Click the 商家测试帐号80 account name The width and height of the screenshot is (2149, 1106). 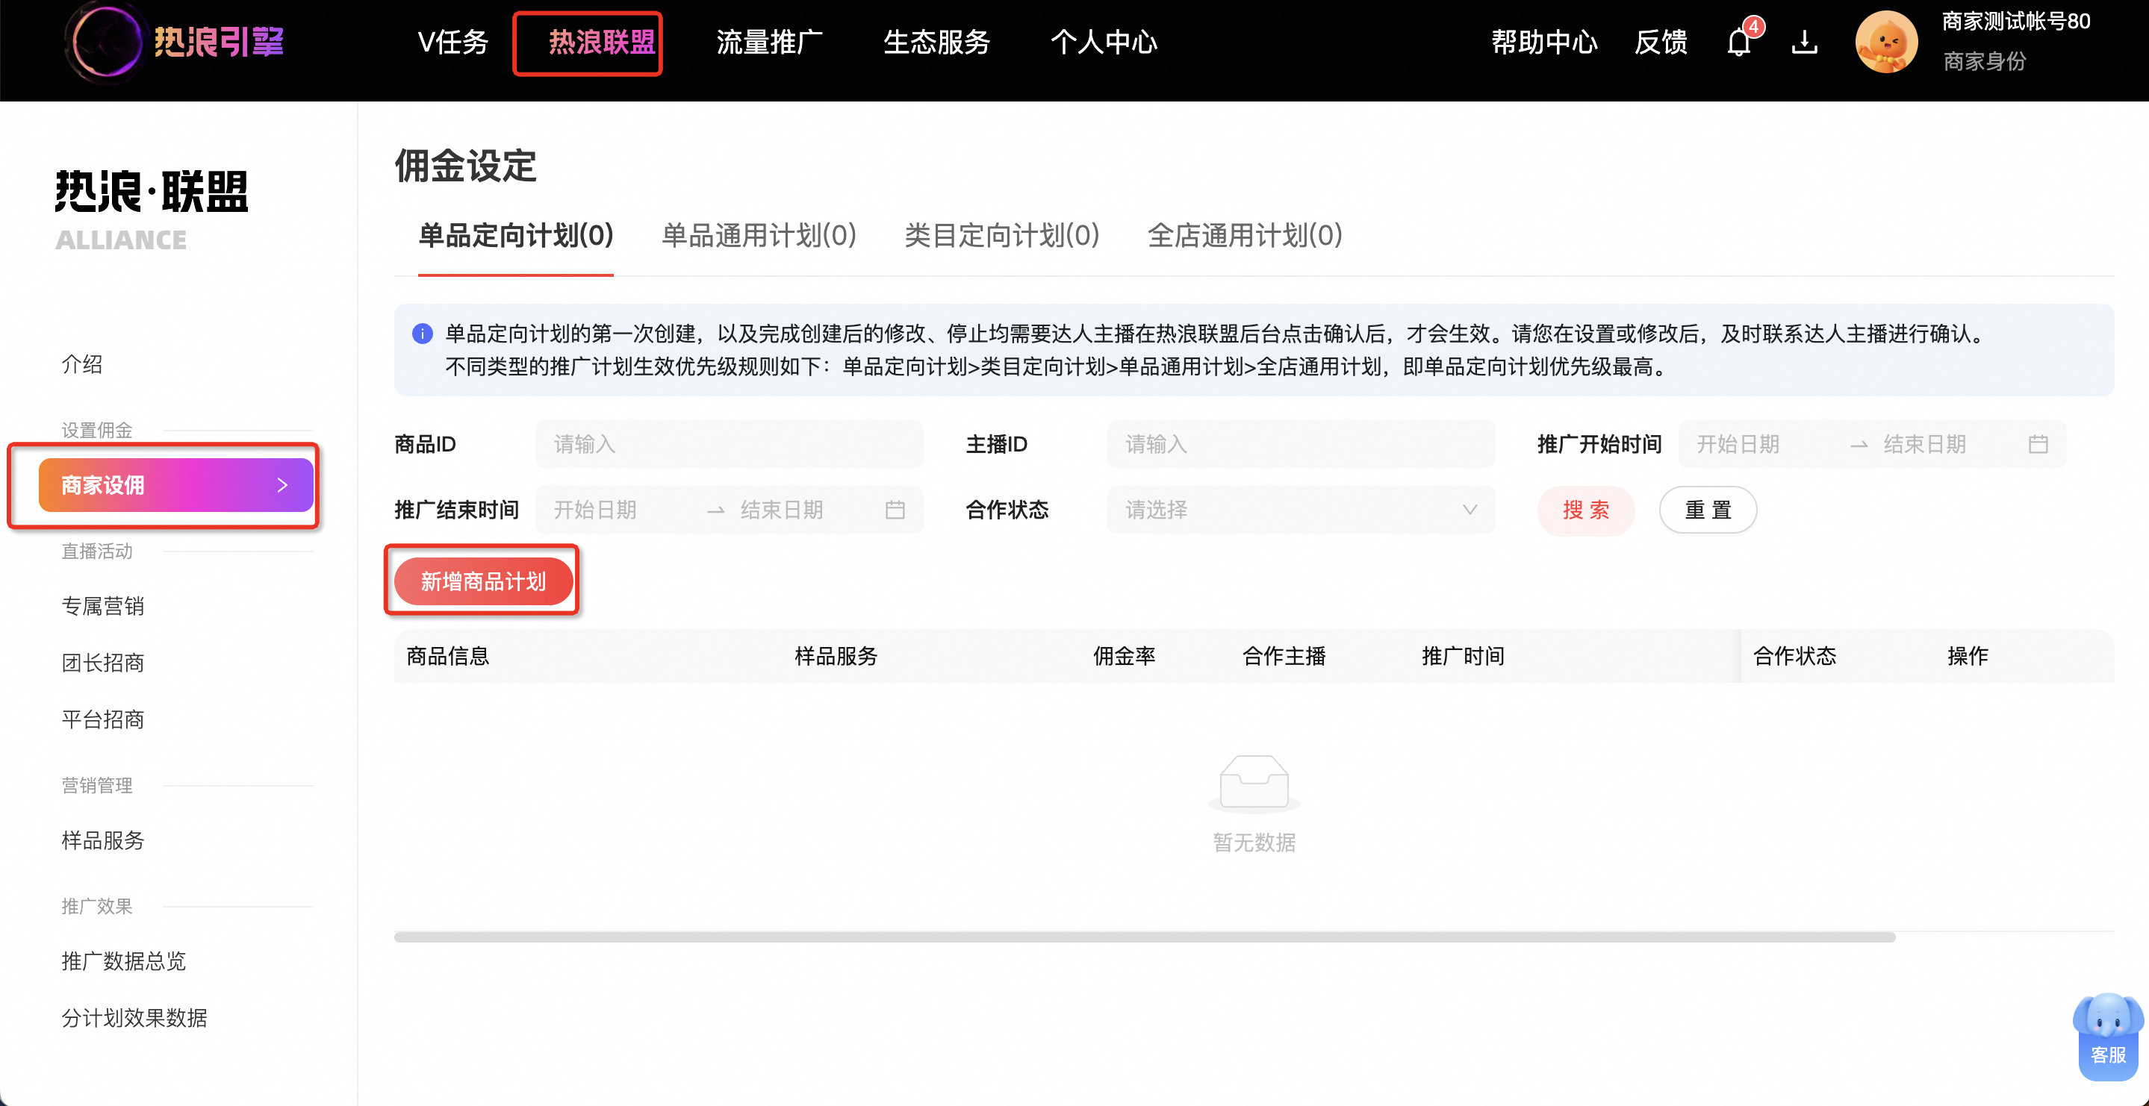[x=2016, y=22]
